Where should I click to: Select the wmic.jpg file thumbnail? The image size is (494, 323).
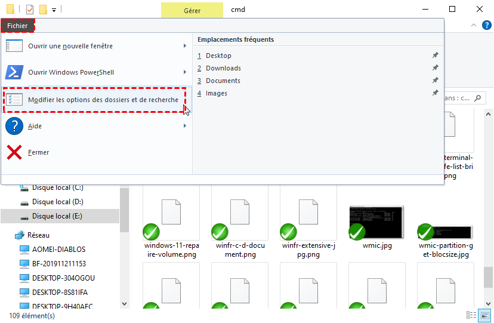(x=376, y=222)
